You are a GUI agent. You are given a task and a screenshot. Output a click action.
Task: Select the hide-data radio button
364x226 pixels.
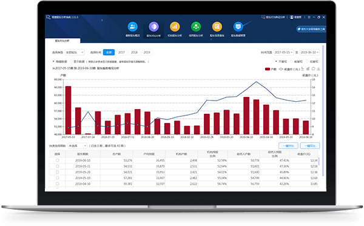53,61
